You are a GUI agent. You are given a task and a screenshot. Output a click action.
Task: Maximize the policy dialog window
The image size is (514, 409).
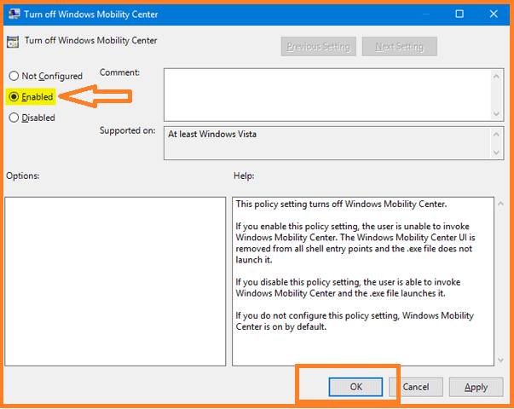coord(459,14)
